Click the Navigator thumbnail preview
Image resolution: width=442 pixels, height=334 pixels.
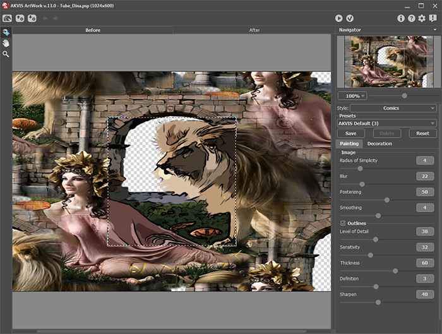click(389, 61)
